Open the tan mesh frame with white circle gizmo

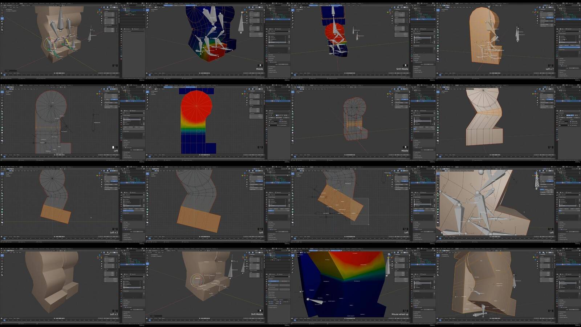218,286
